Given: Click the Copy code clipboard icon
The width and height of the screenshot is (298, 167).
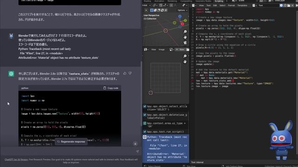Looking at the screenshot, I should tap(105, 88).
